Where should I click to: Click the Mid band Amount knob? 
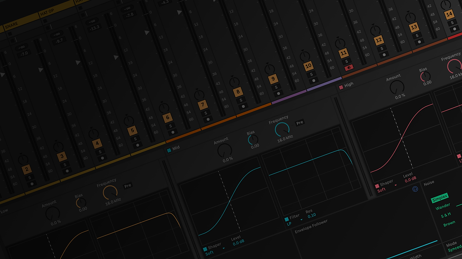pyautogui.click(x=225, y=150)
